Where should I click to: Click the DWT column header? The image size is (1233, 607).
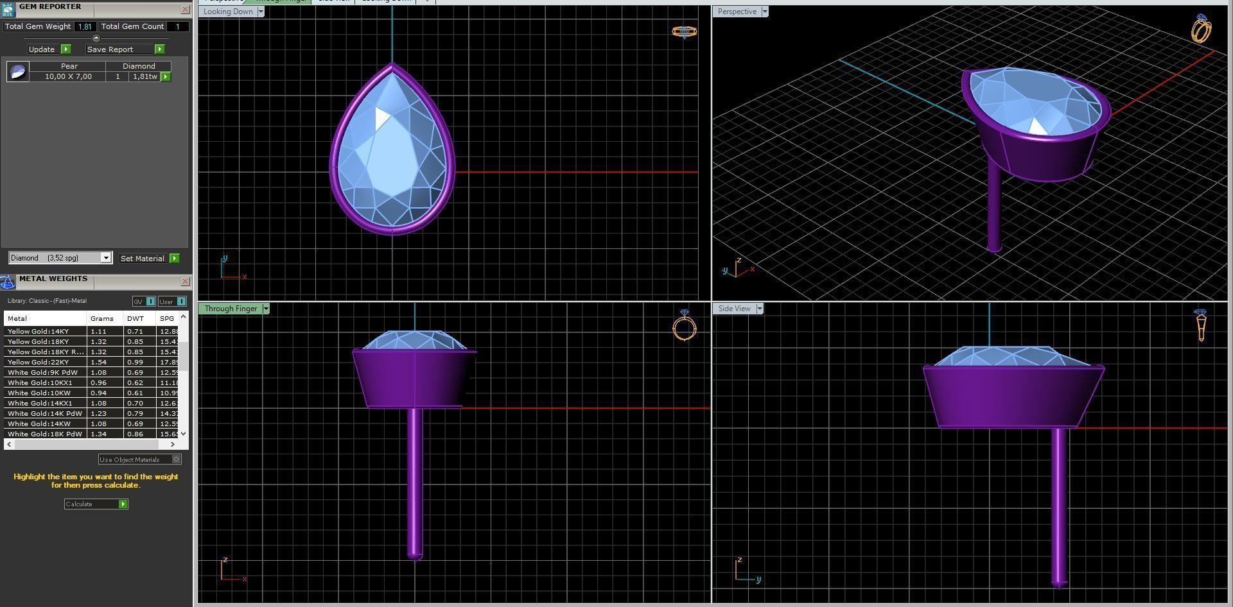139,318
